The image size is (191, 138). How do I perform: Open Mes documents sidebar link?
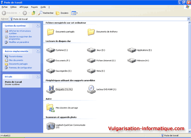pyautogui.click(x=16, y=60)
